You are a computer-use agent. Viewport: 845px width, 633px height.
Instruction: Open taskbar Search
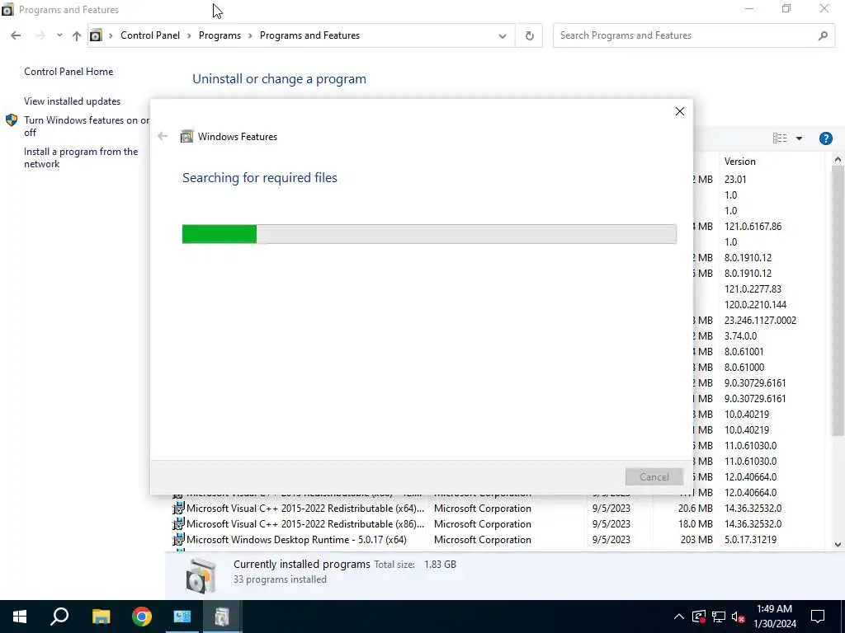59,617
